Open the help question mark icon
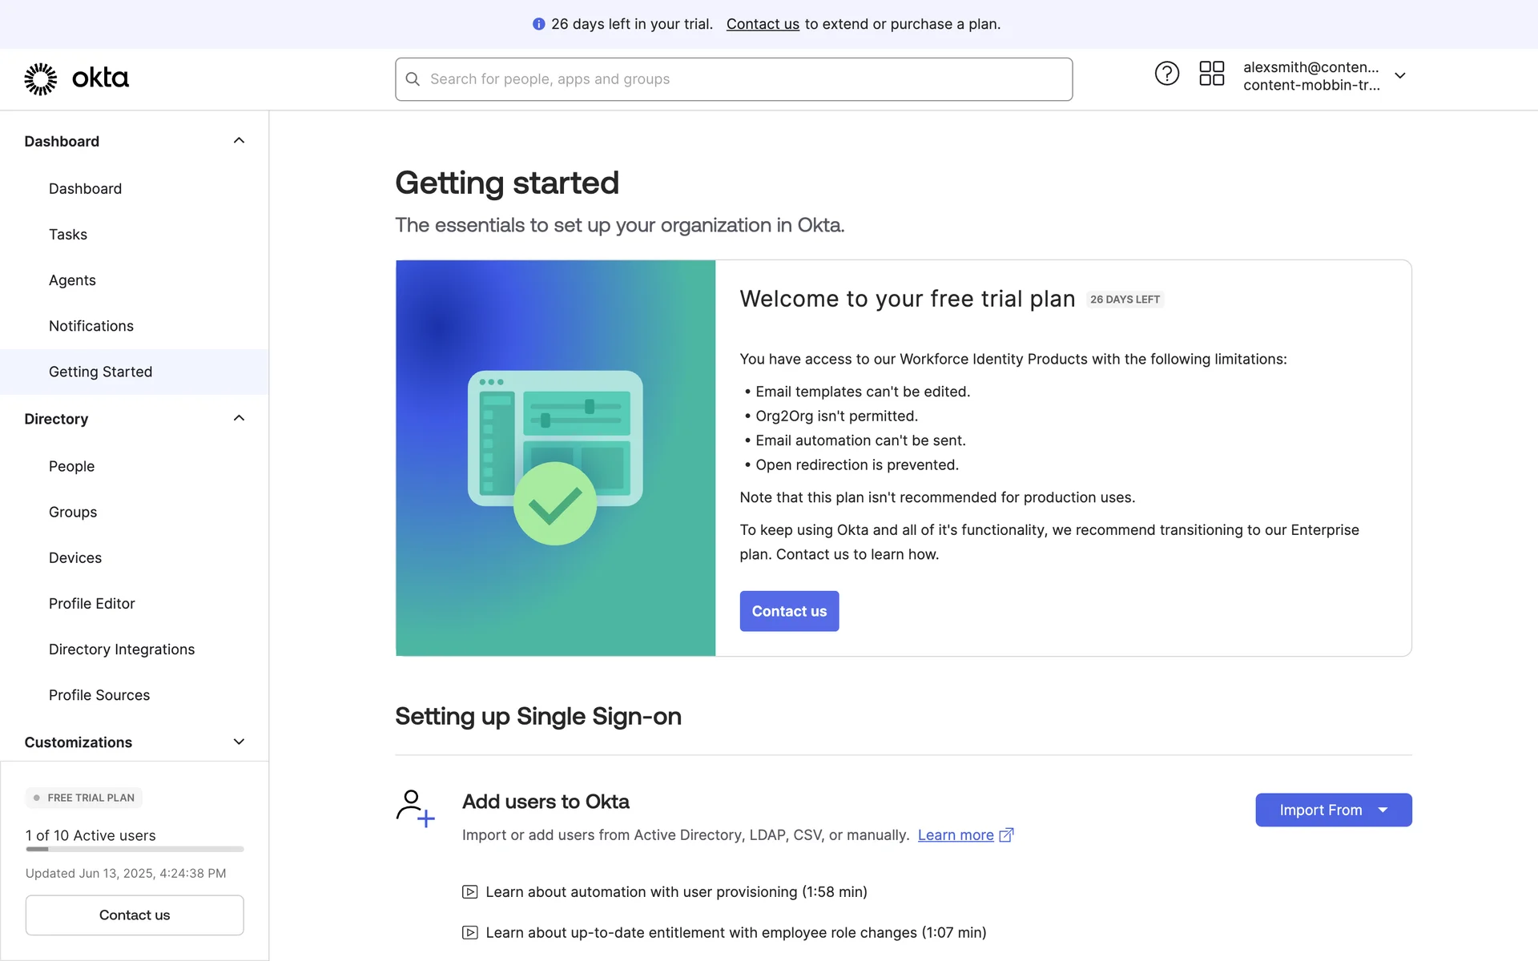The width and height of the screenshot is (1538, 961). coord(1166,74)
